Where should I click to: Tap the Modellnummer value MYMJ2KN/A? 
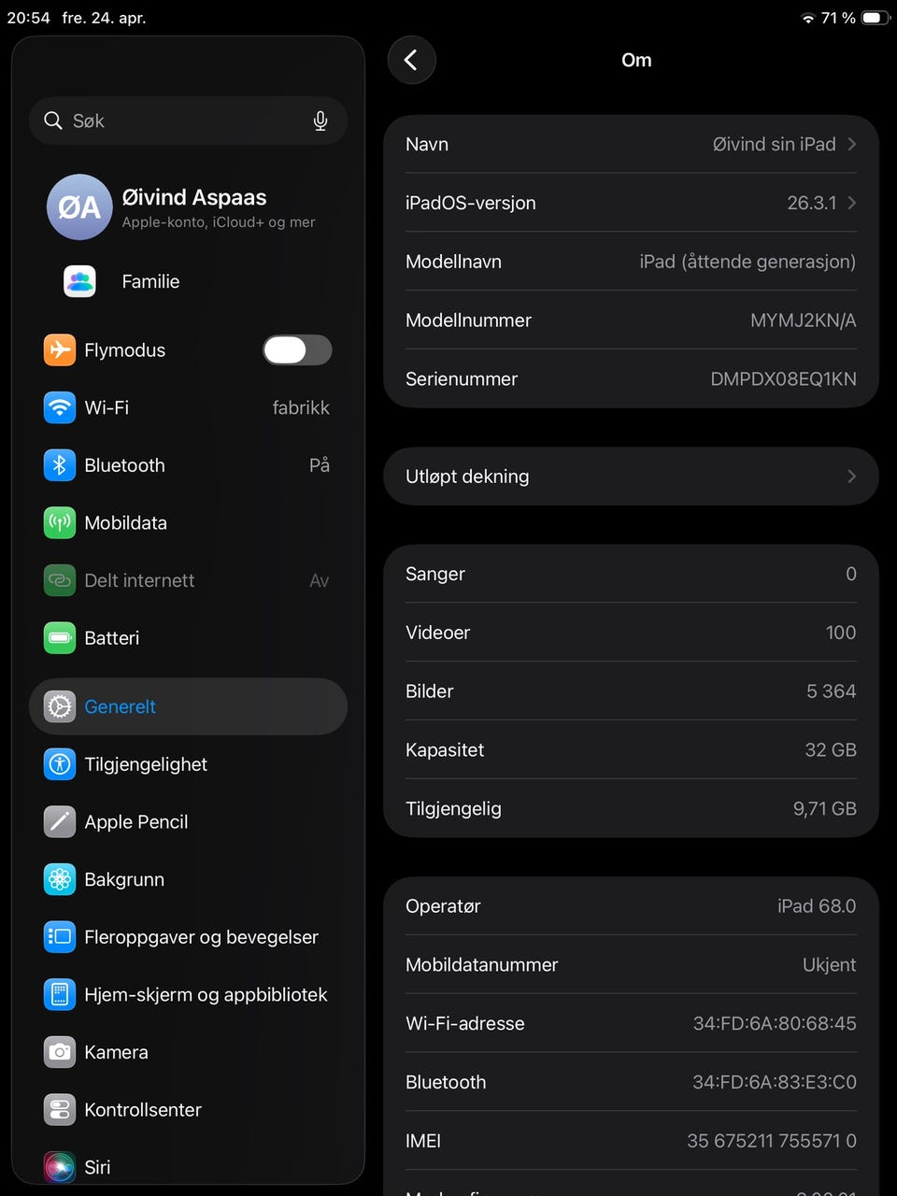click(x=803, y=320)
